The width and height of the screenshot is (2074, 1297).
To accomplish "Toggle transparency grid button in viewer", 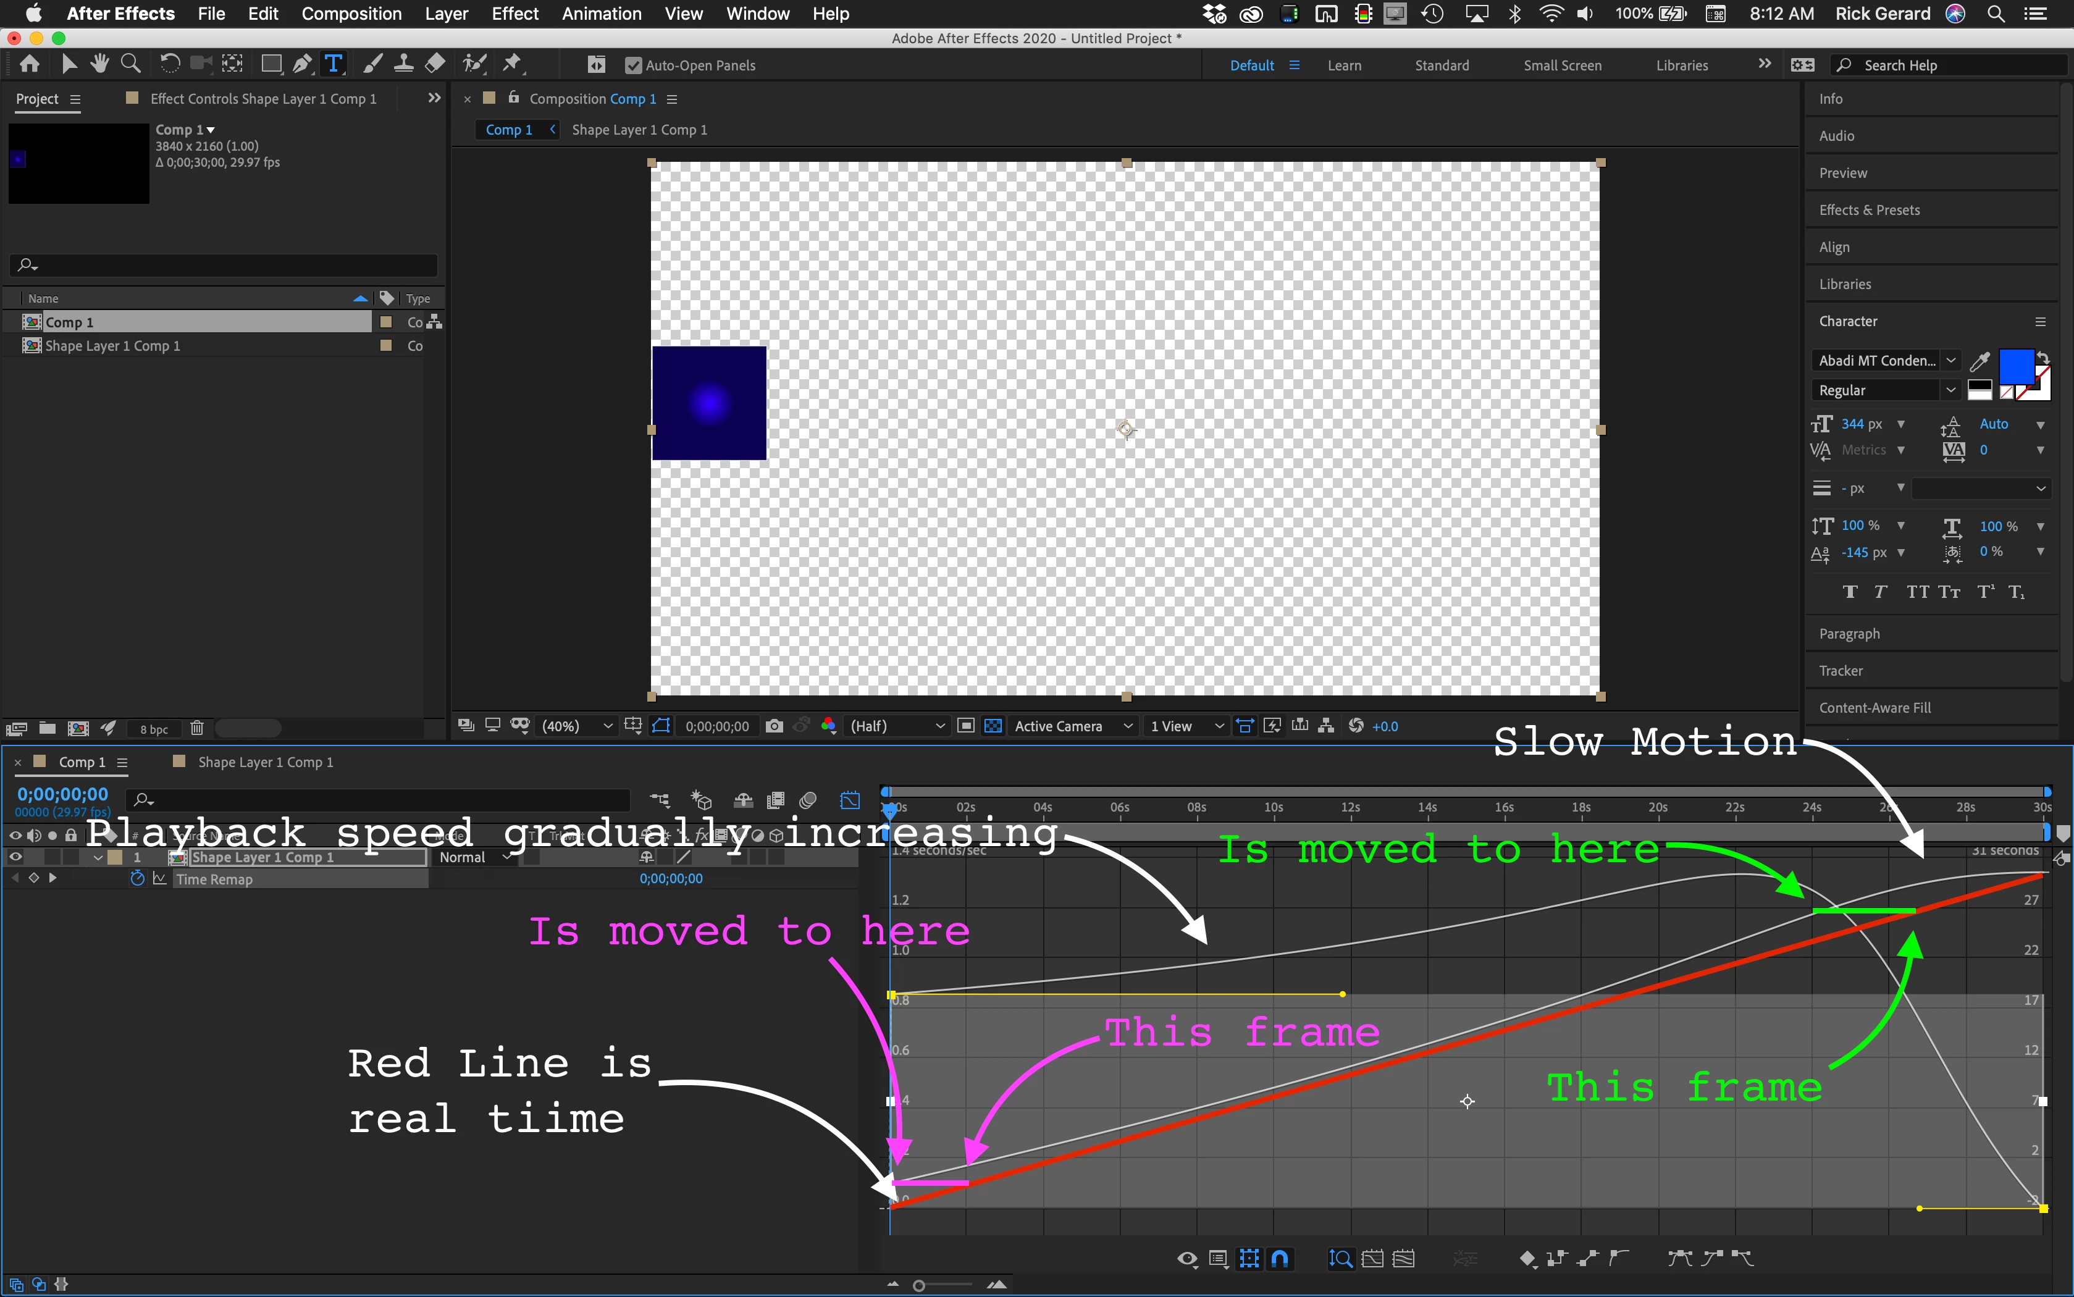I will coord(993,726).
